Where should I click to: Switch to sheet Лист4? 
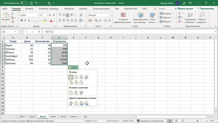tap(53, 117)
